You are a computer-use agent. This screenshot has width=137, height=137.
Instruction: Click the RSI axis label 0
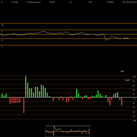click(x=1, y=47)
